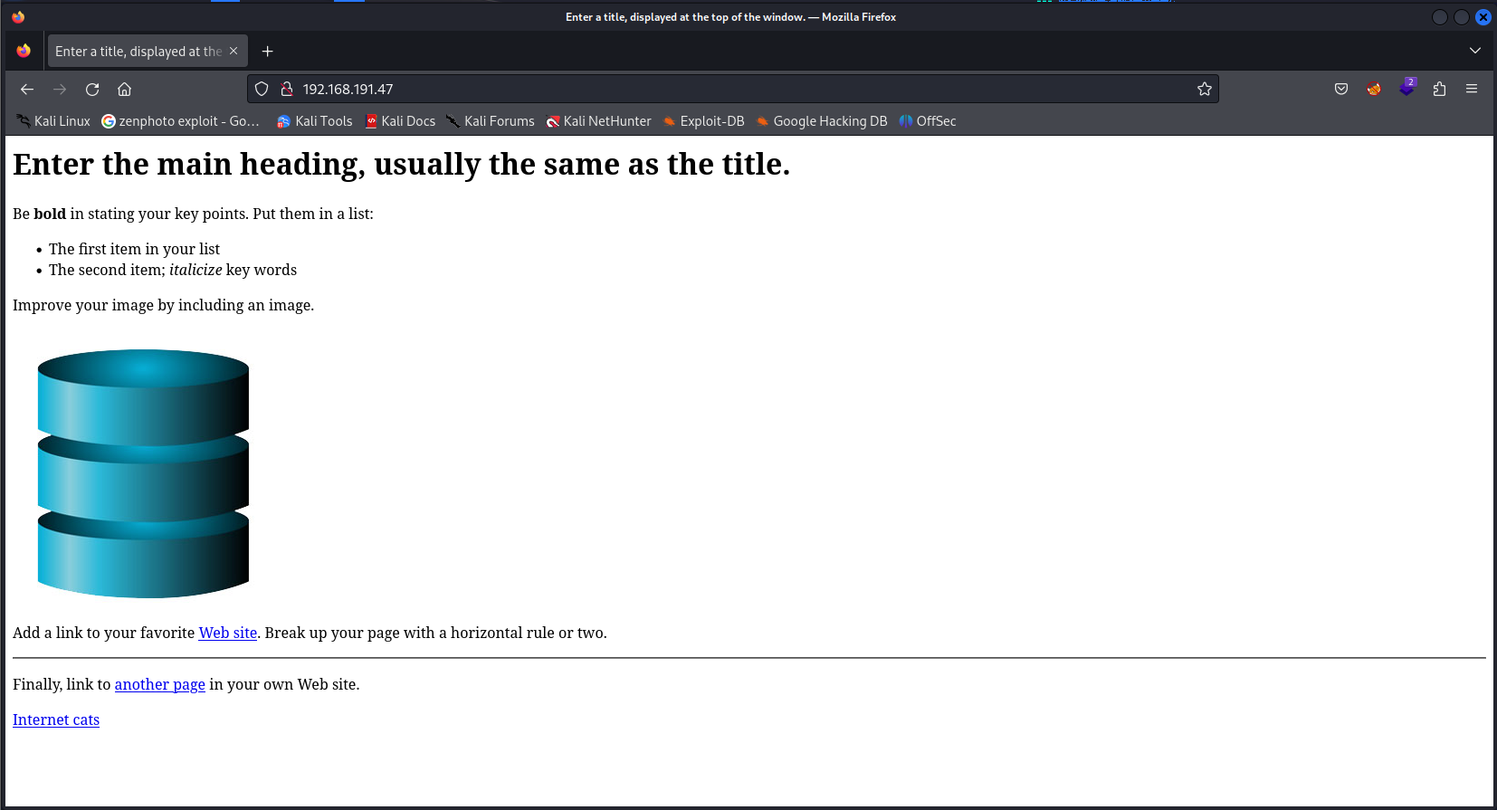This screenshot has width=1497, height=810.
Task: Open a new tab with plus button
Action: (267, 52)
